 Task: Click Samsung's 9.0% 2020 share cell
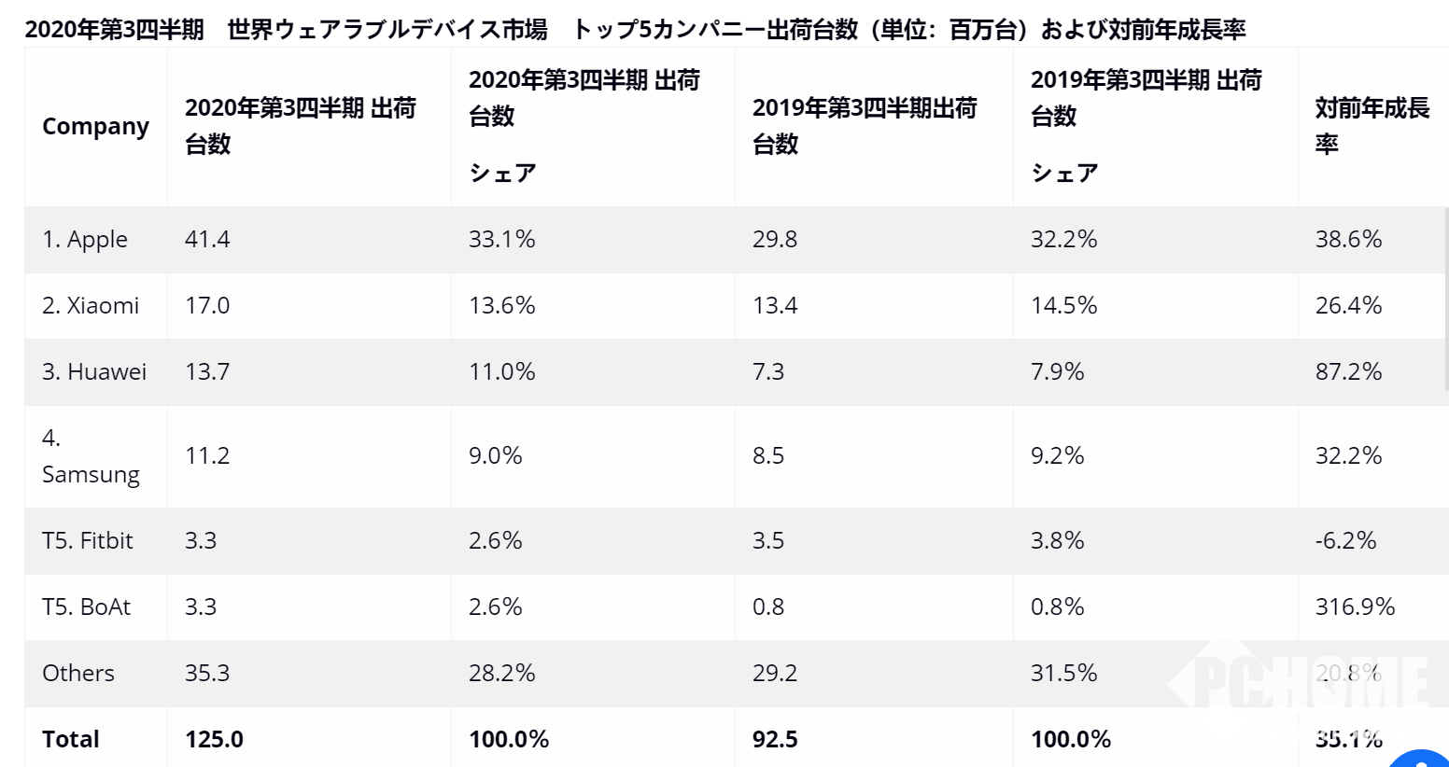495,456
